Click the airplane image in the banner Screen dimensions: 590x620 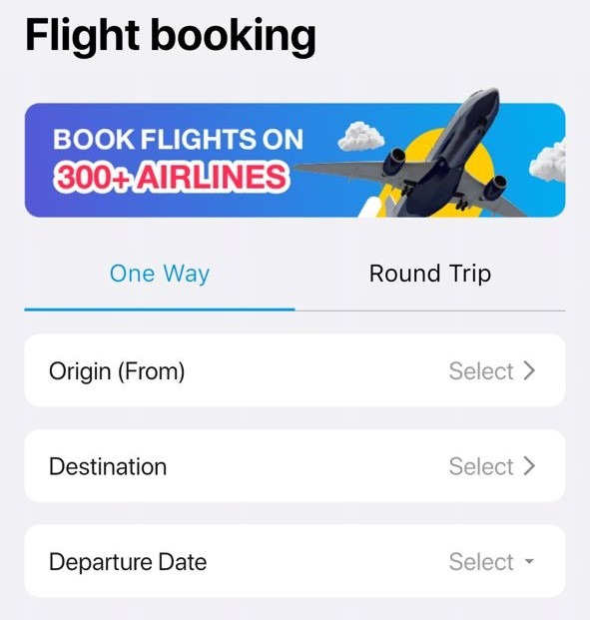[431, 158]
